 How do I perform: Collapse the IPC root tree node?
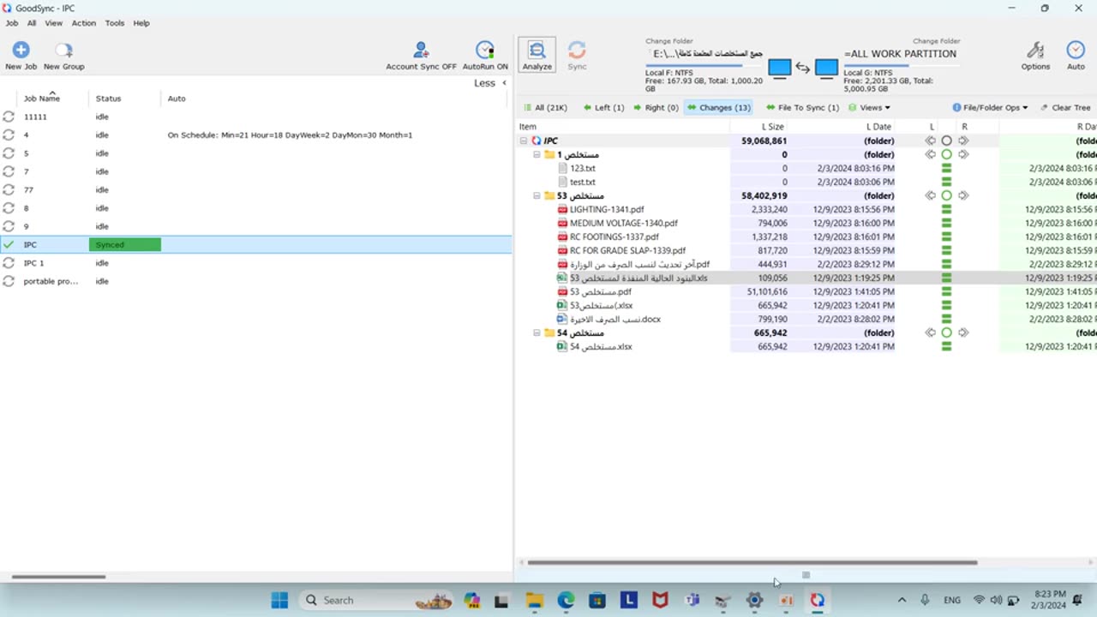(523, 141)
